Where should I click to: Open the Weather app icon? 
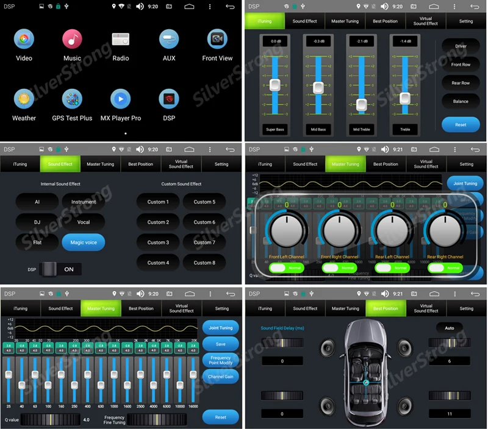tap(24, 99)
